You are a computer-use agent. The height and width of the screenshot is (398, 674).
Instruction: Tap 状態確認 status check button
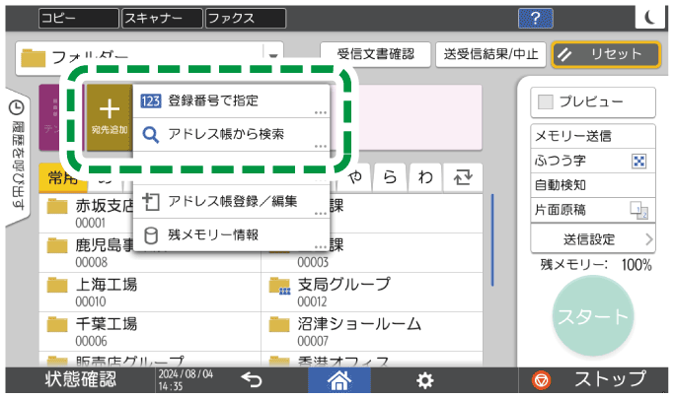pos(80,380)
